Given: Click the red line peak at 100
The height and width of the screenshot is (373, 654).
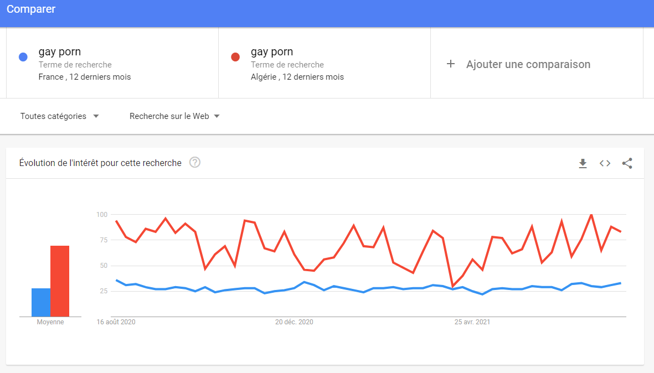Looking at the screenshot, I should point(591,215).
